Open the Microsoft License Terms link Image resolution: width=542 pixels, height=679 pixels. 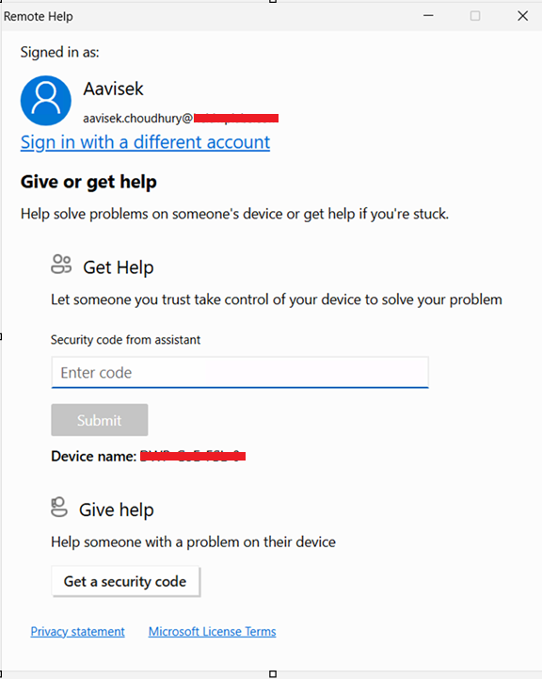pos(213,631)
